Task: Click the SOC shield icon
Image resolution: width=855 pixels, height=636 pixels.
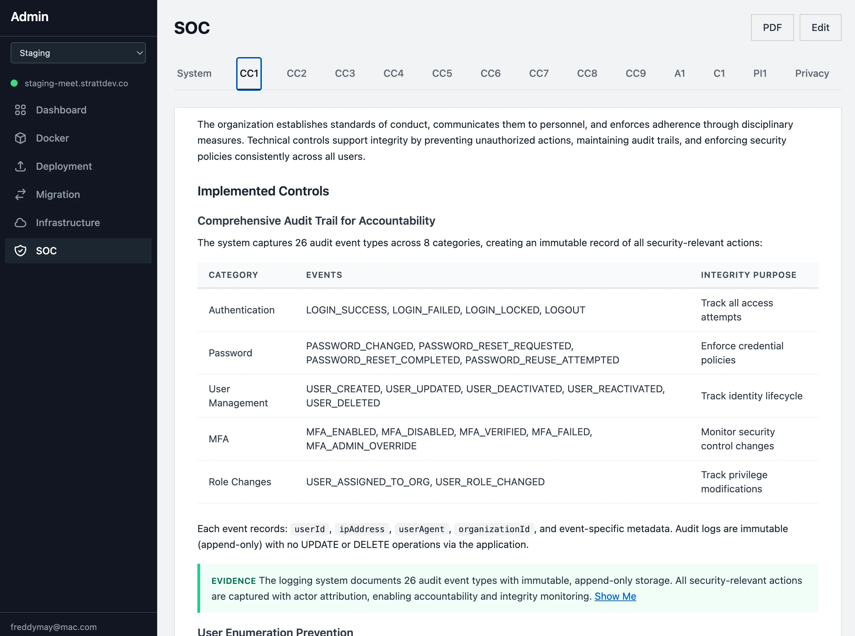Action: pyautogui.click(x=20, y=251)
